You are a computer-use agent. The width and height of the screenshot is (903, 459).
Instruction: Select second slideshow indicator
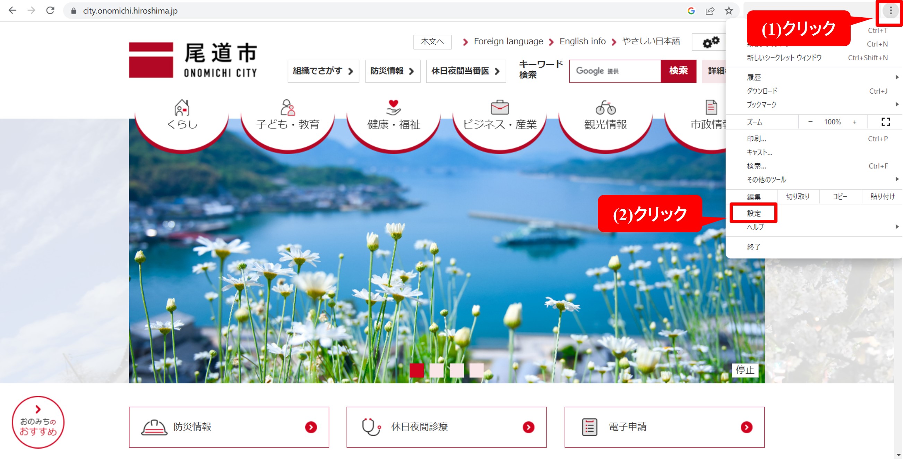(x=437, y=370)
